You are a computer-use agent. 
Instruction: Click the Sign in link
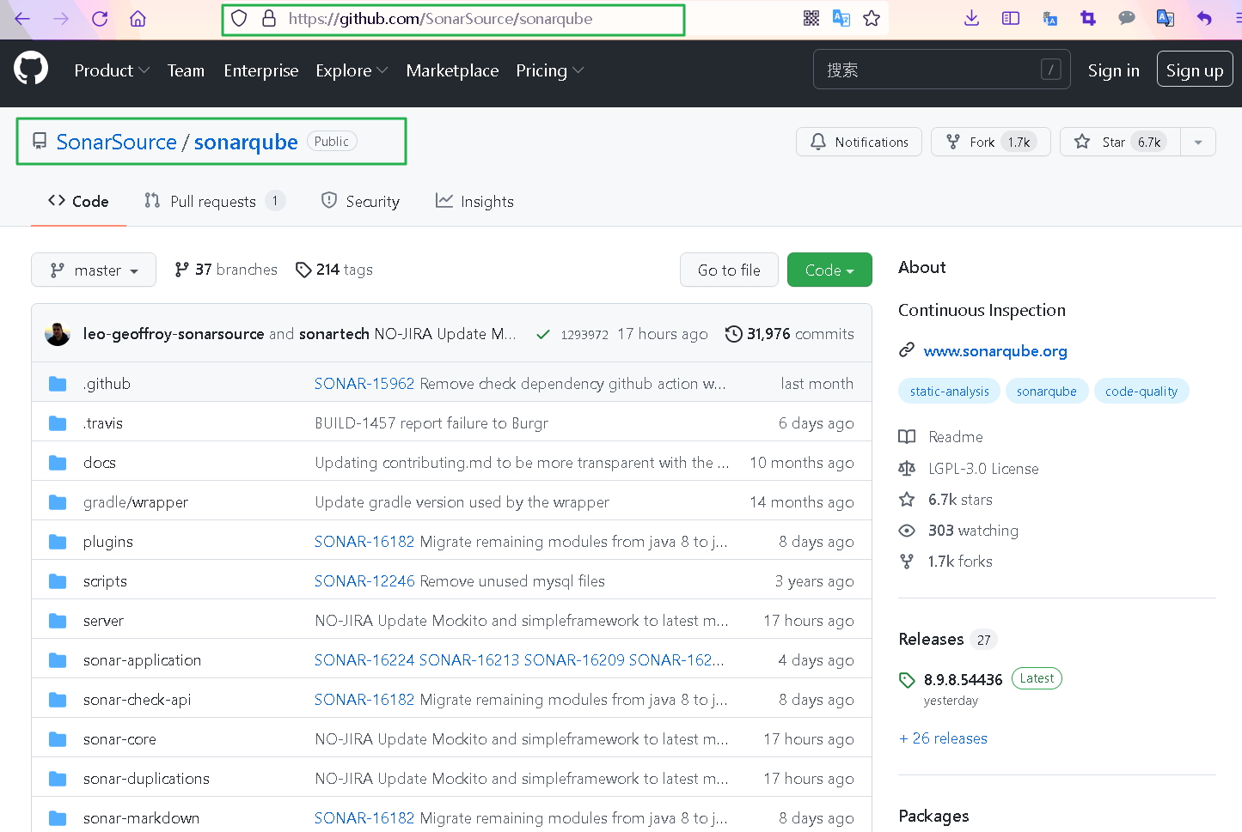pyautogui.click(x=1113, y=70)
